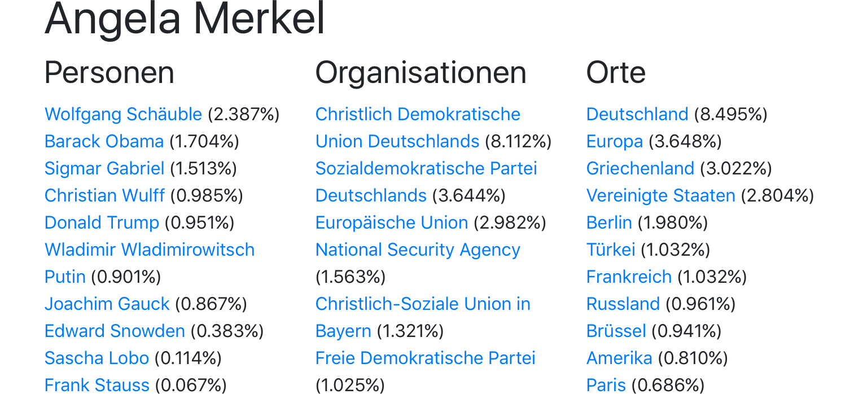Image resolution: width=867 pixels, height=394 pixels.
Task: Open the National Security Agency link
Action: point(418,250)
